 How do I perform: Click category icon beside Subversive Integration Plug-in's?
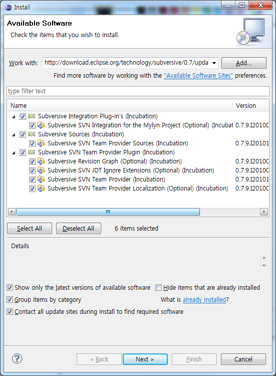tap(32, 116)
